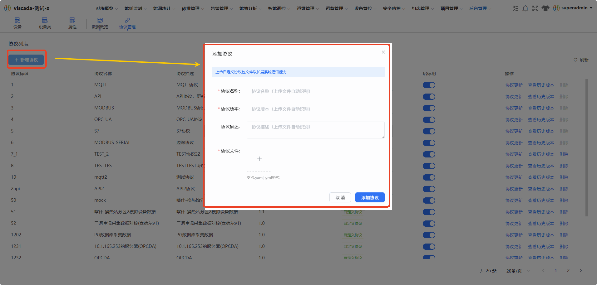Screen dimensions: 597x285
Task: Toggle the mock protocol switch
Action: pyautogui.click(x=429, y=200)
